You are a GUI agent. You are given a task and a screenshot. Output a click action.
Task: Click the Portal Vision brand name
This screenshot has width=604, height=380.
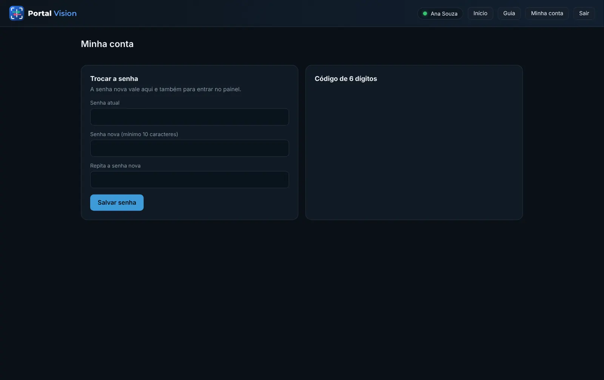pyautogui.click(x=52, y=13)
